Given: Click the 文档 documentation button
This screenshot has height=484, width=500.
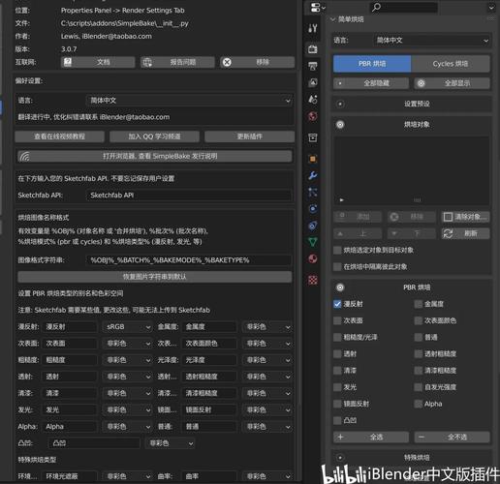Looking at the screenshot, I should pyautogui.click(x=98, y=62).
